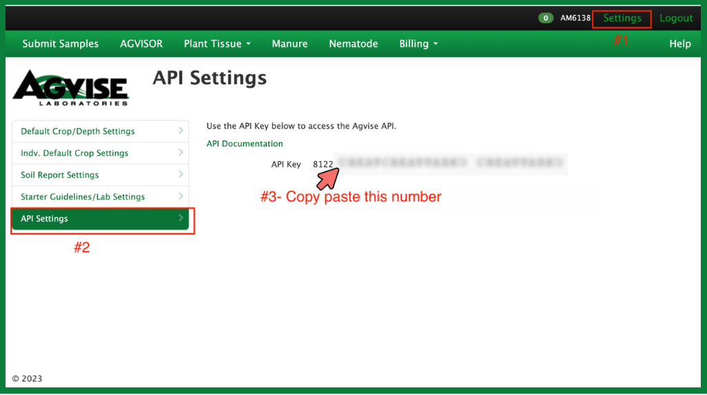Image resolution: width=707 pixels, height=395 pixels.
Task: Select Default Crop/Depth Settings in sidebar
Action: click(100, 131)
